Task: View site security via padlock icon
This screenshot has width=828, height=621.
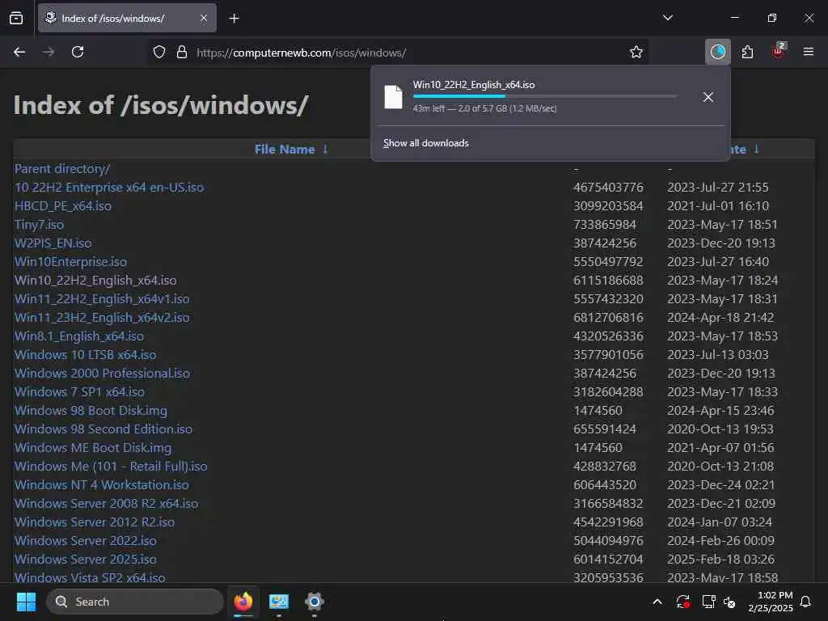Action: point(182,53)
